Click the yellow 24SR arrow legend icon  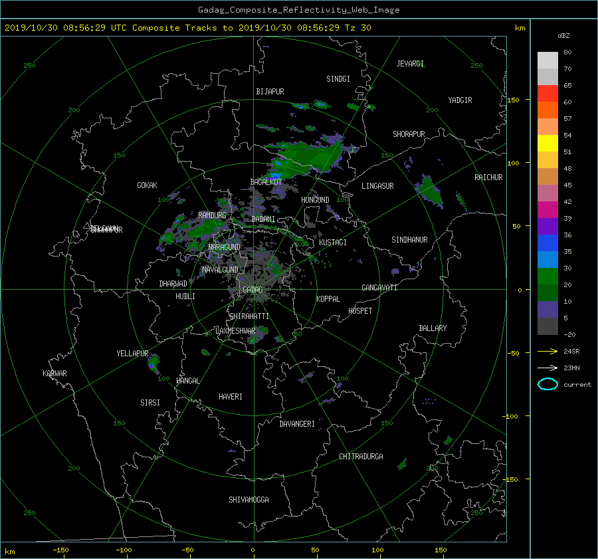548,351
